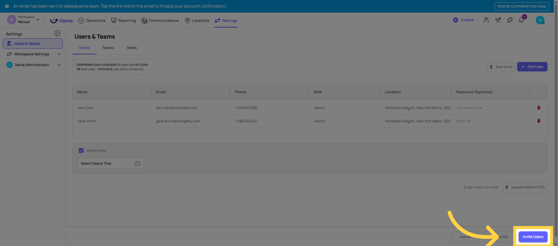Viewport: 558px width, 246px height.
Task: Collapse the Settings sidebar panel
Action: click(57, 34)
